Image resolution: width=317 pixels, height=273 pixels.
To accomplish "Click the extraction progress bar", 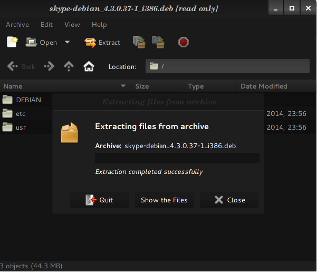I will [177, 158].
